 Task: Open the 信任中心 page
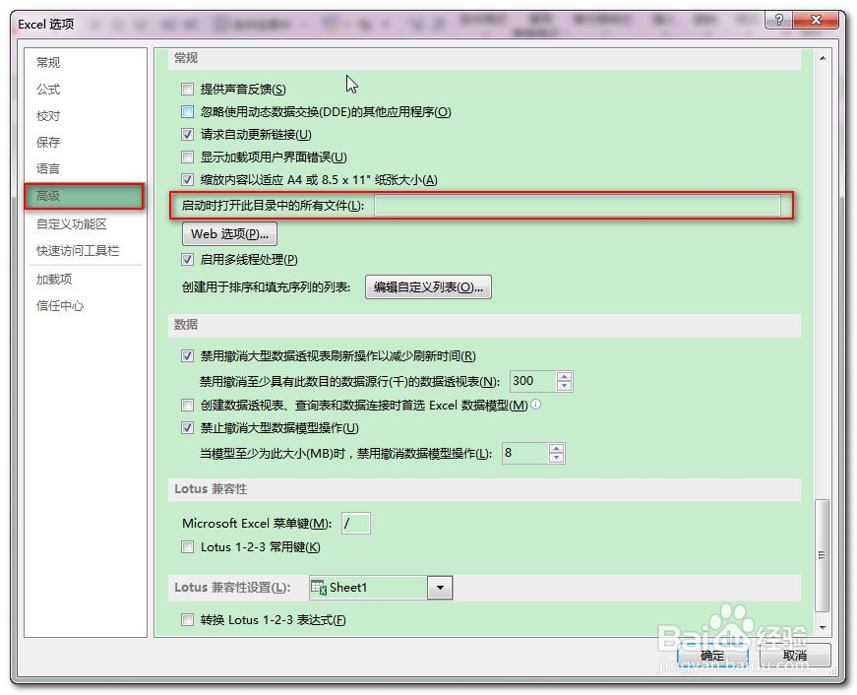[x=60, y=306]
